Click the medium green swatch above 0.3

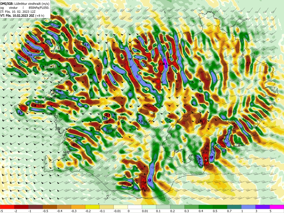click(192, 207)
